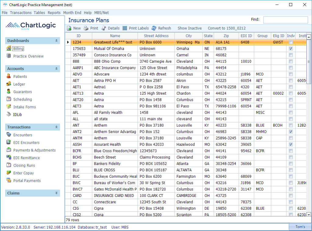Screen dimensions: 312x231
Task: Open the Transactions menu
Action: [20, 13]
